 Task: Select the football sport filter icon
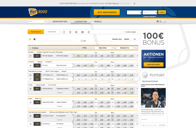(64, 32)
